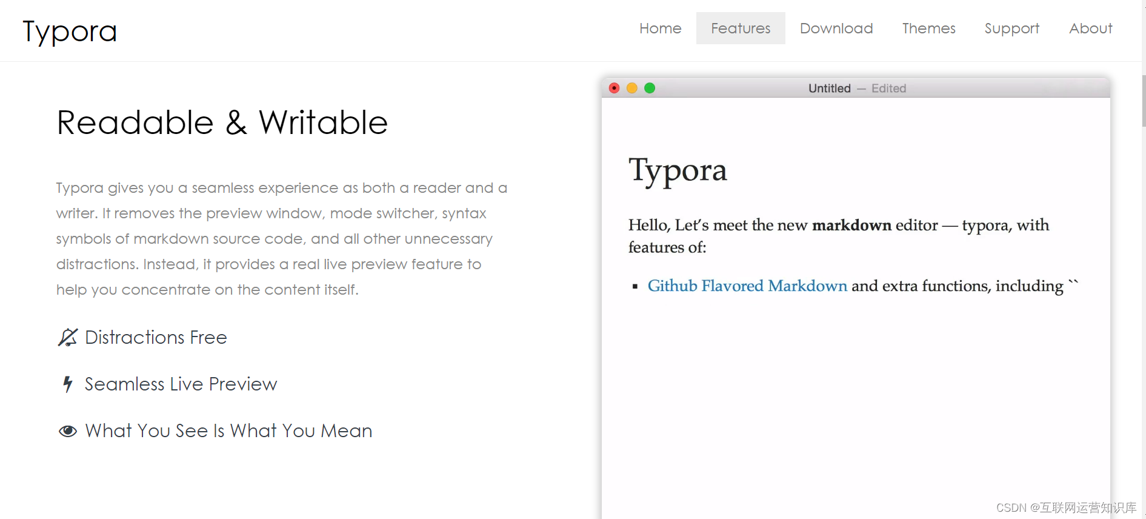Select Seamless Live Preview feature

point(181,384)
